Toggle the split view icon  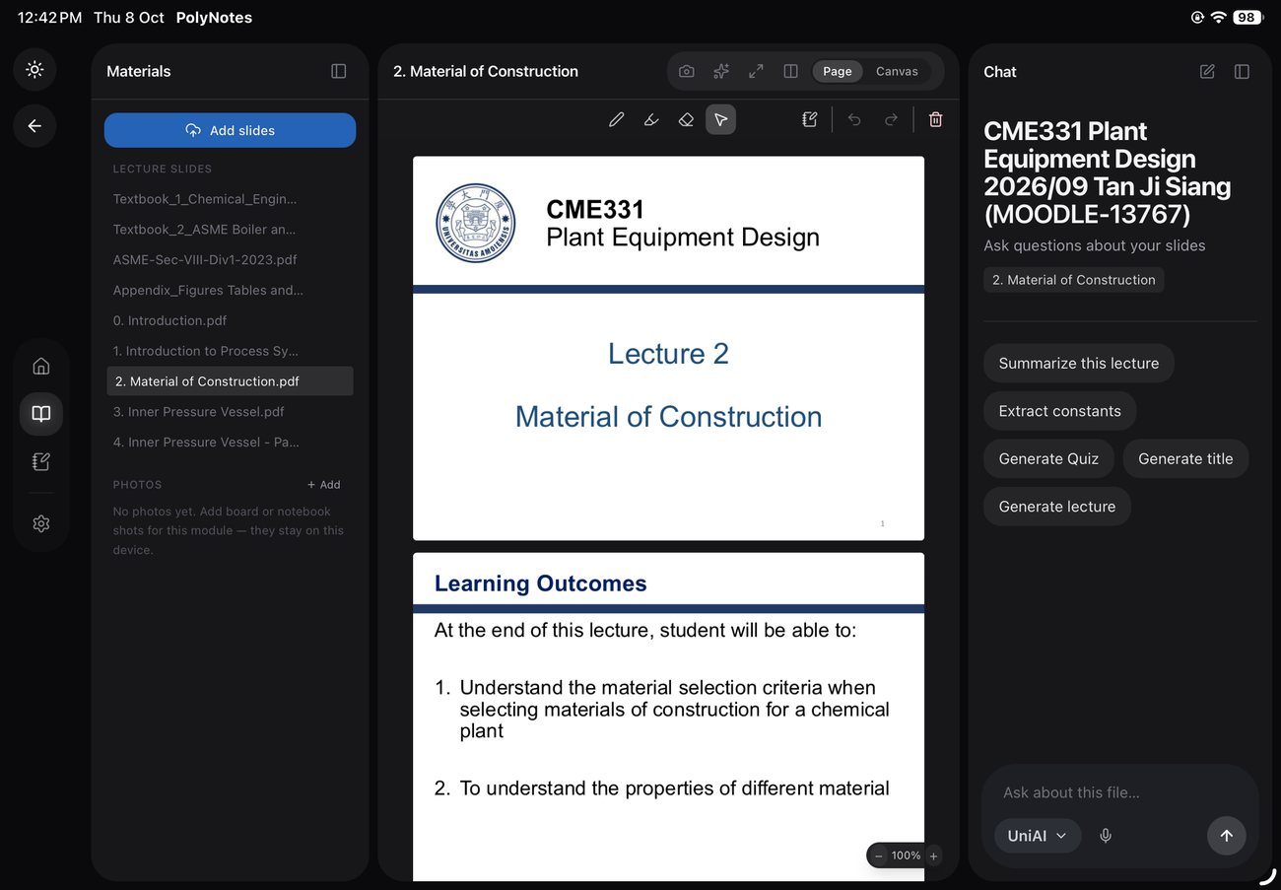pyautogui.click(x=790, y=71)
